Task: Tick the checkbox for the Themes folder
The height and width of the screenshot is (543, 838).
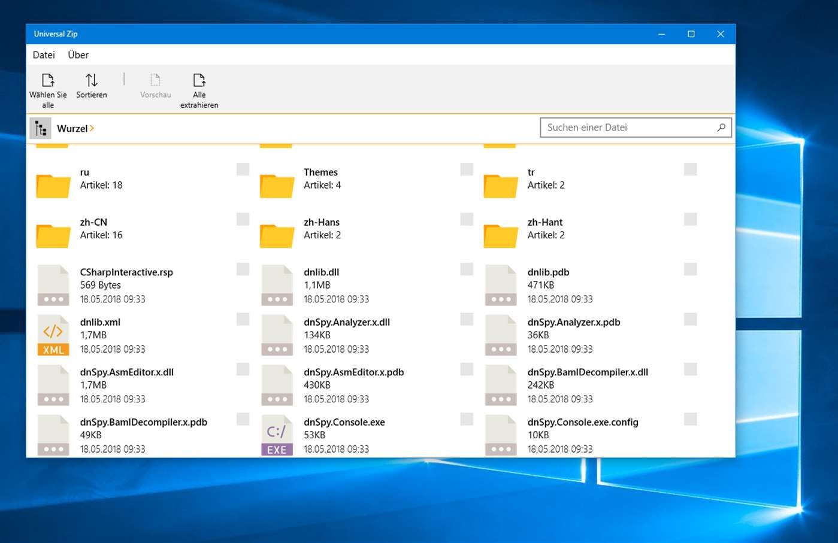Action: 467,169
